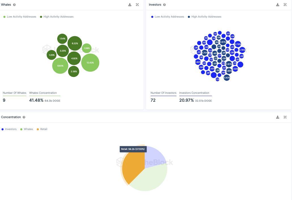Toggle Investors Low Activity Addresses legend

click(x=168, y=17)
